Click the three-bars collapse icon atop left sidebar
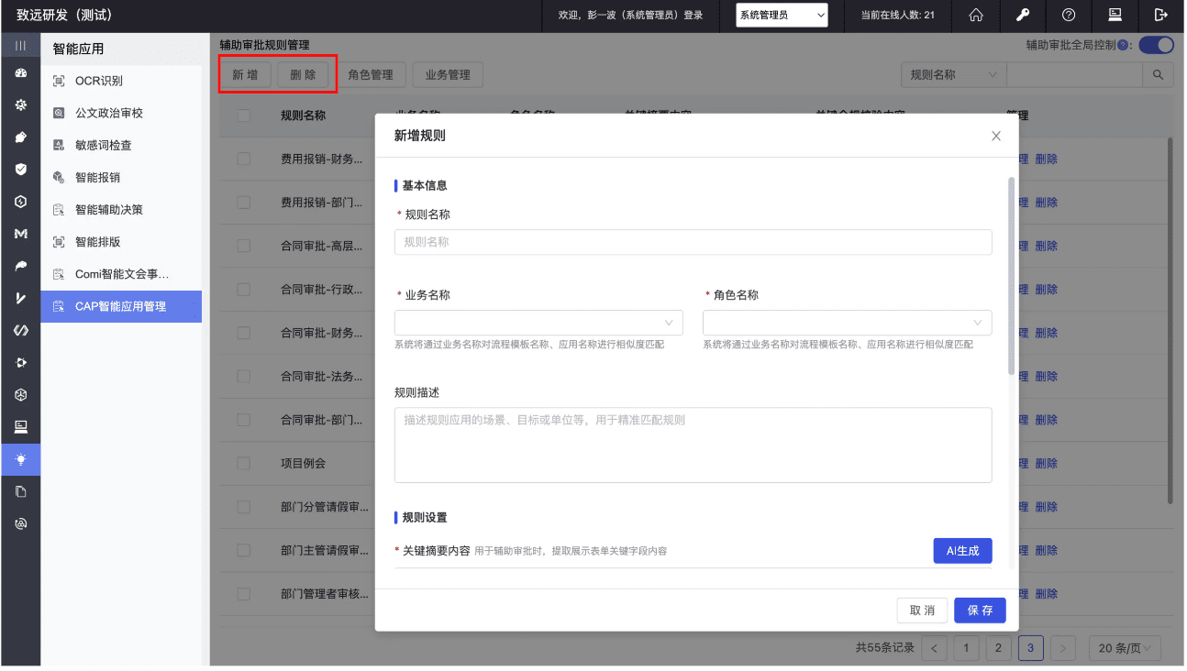Image resolution: width=1187 pixels, height=671 pixels. point(20,46)
